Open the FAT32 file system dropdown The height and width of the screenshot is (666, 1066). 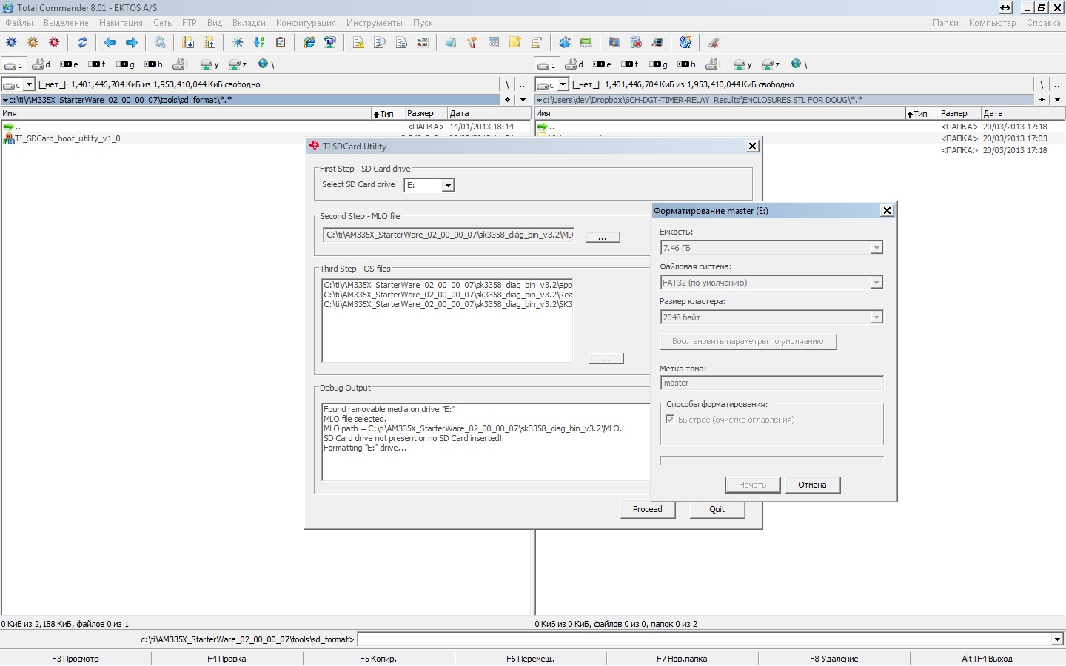coord(876,283)
